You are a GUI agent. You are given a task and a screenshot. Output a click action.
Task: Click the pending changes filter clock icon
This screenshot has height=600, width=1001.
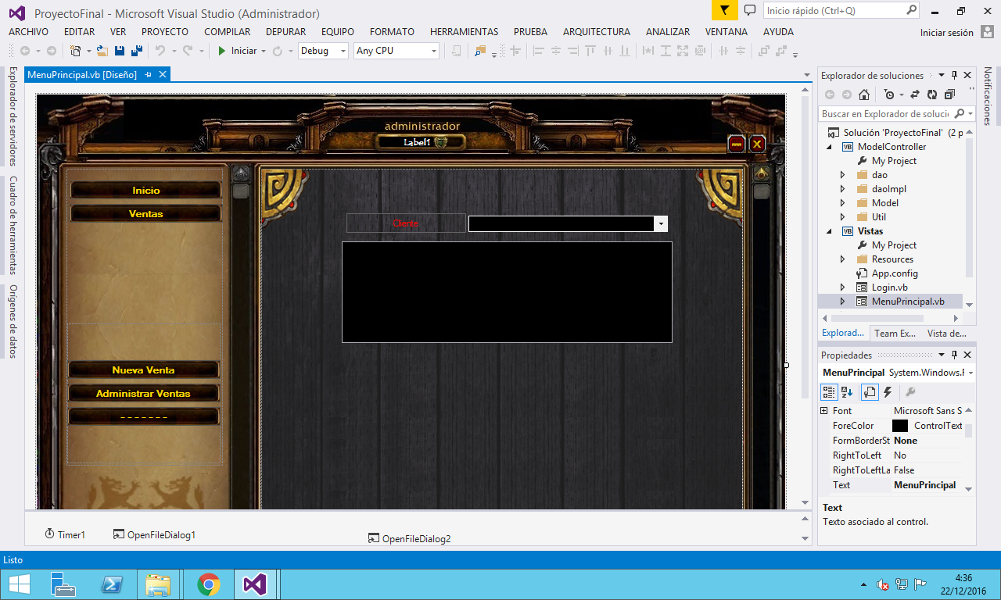pos(889,95)
